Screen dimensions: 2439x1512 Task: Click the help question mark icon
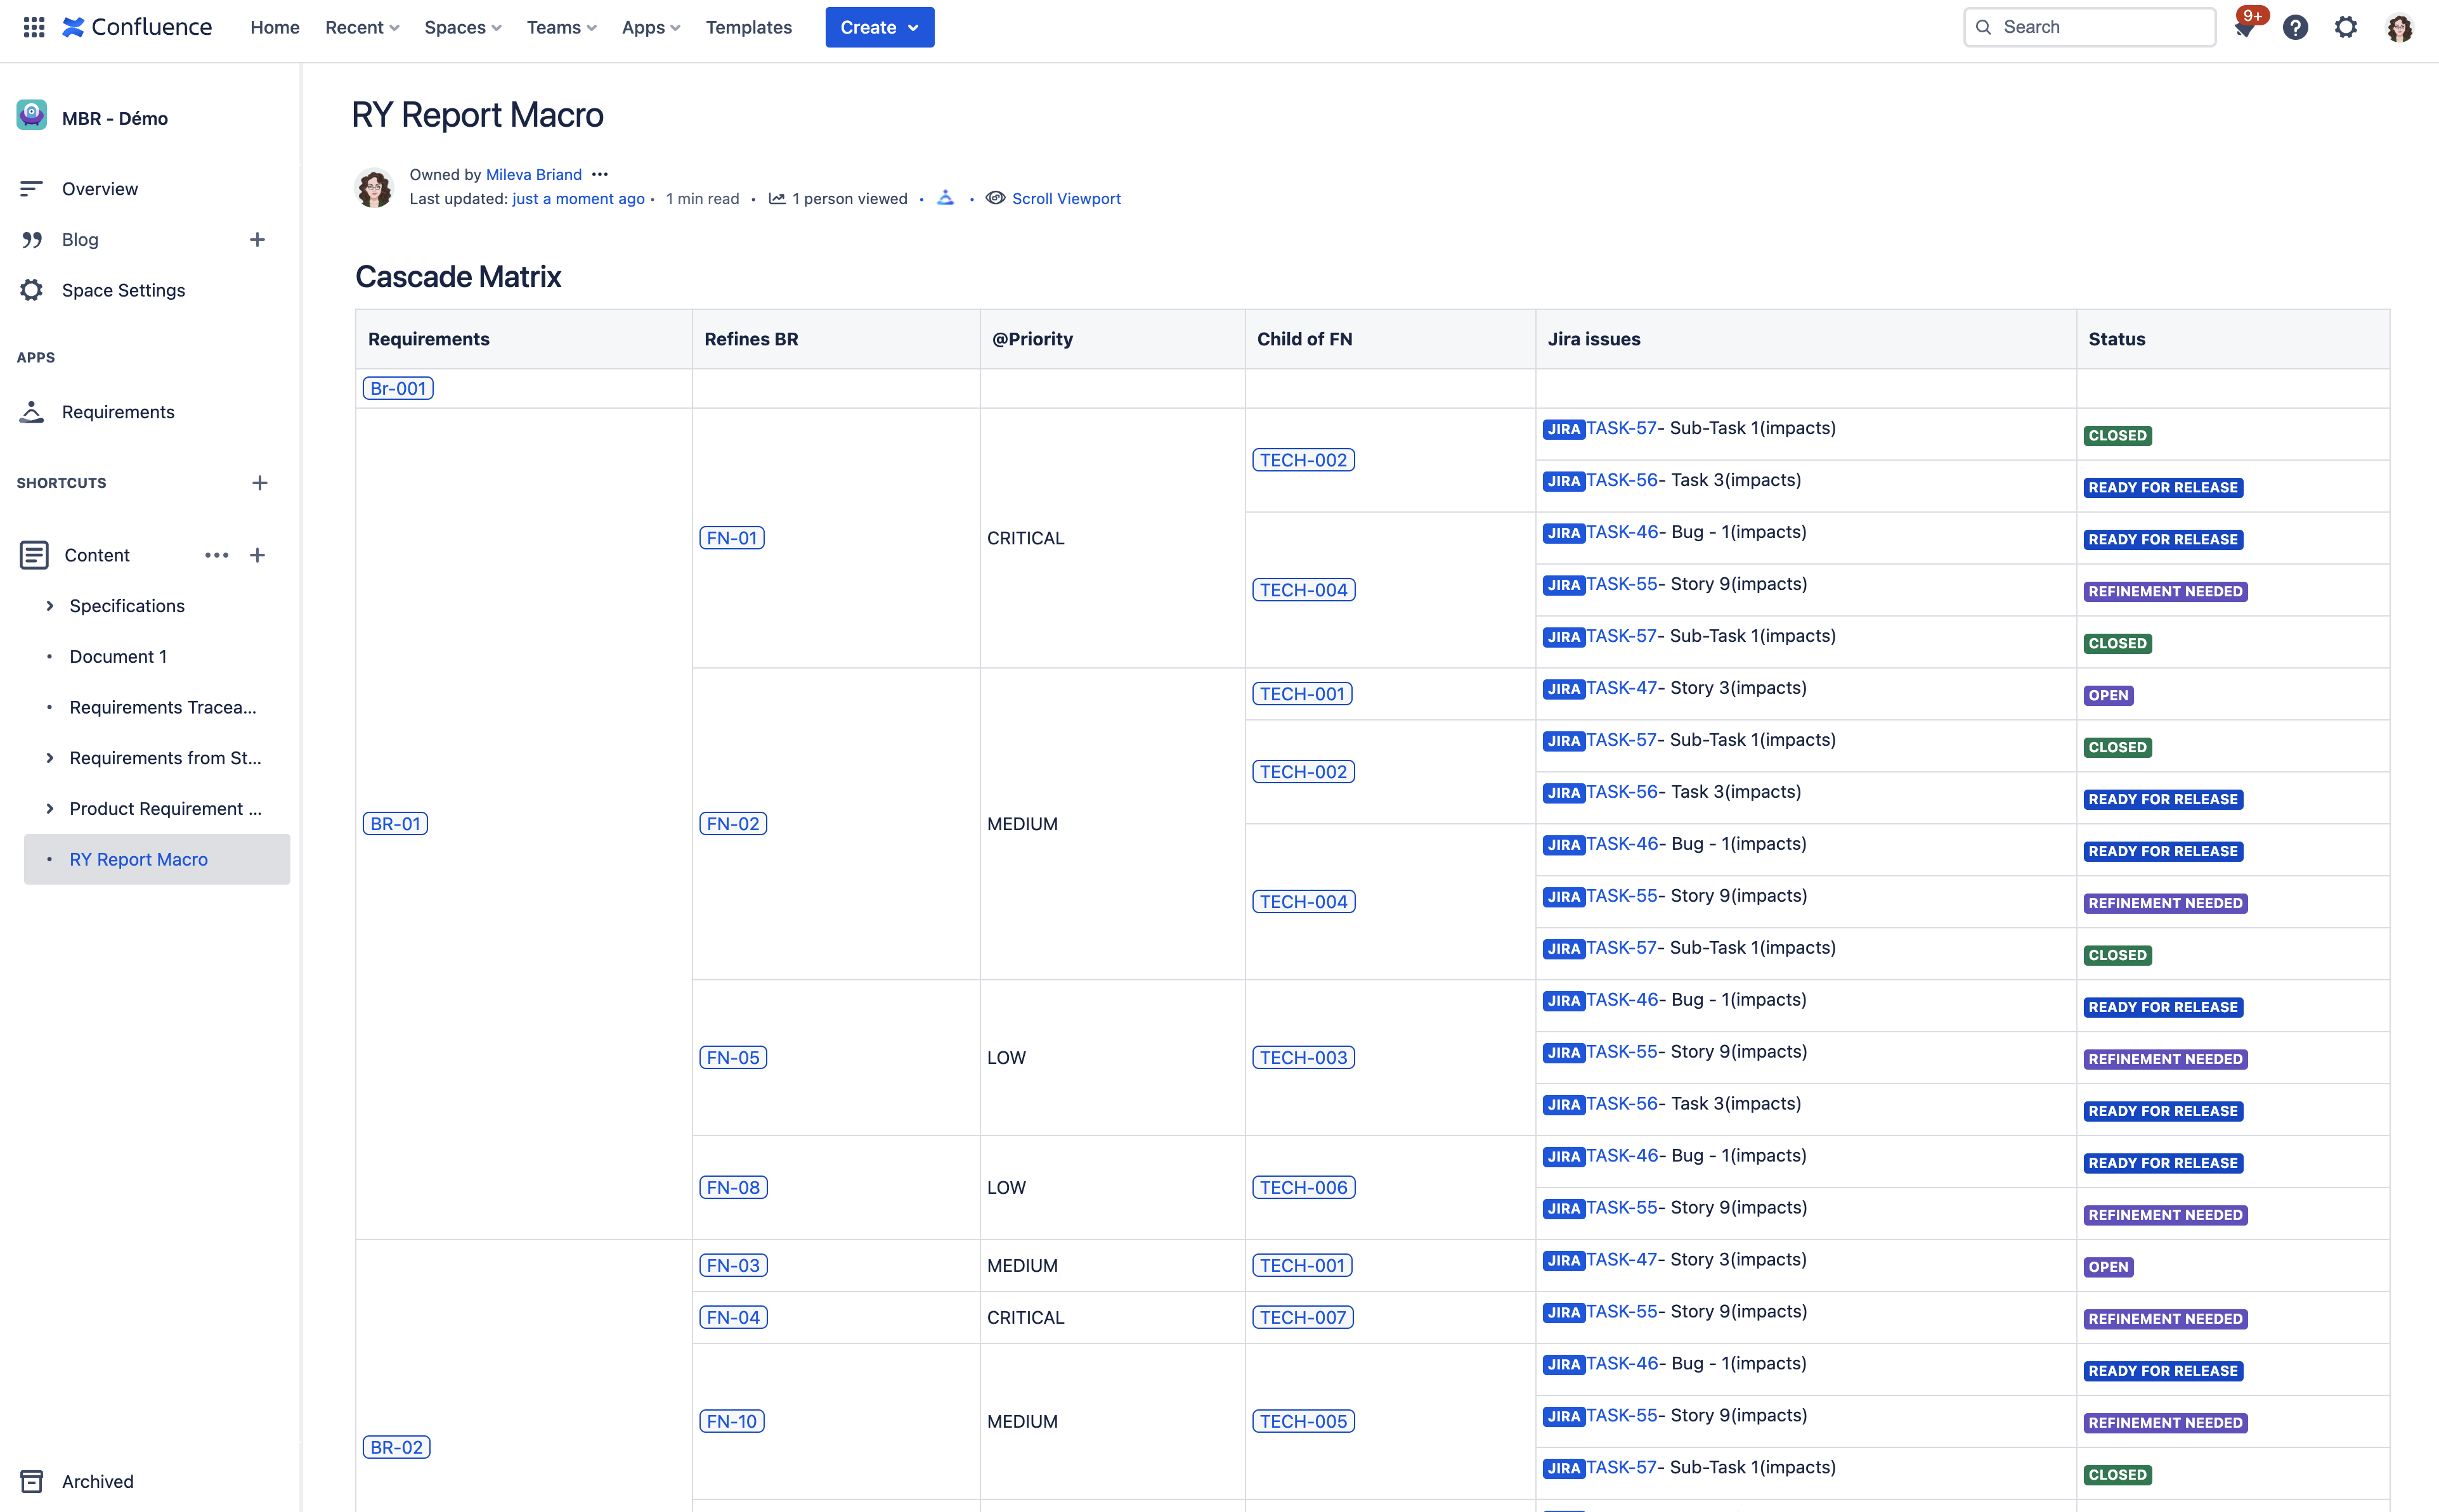point(2295,27)
